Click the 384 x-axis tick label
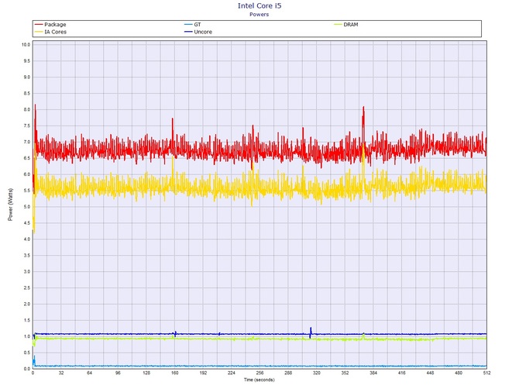Image resolution: width=519 pixels, height=389 pixels. (373, 373)
